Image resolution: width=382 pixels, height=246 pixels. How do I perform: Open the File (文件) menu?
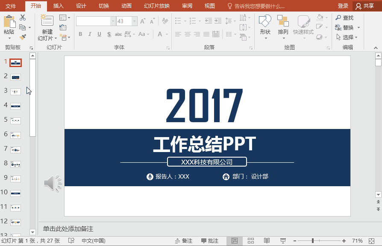[11, 6]
